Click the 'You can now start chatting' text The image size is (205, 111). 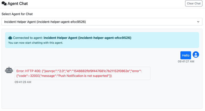[x=35, y=43]
